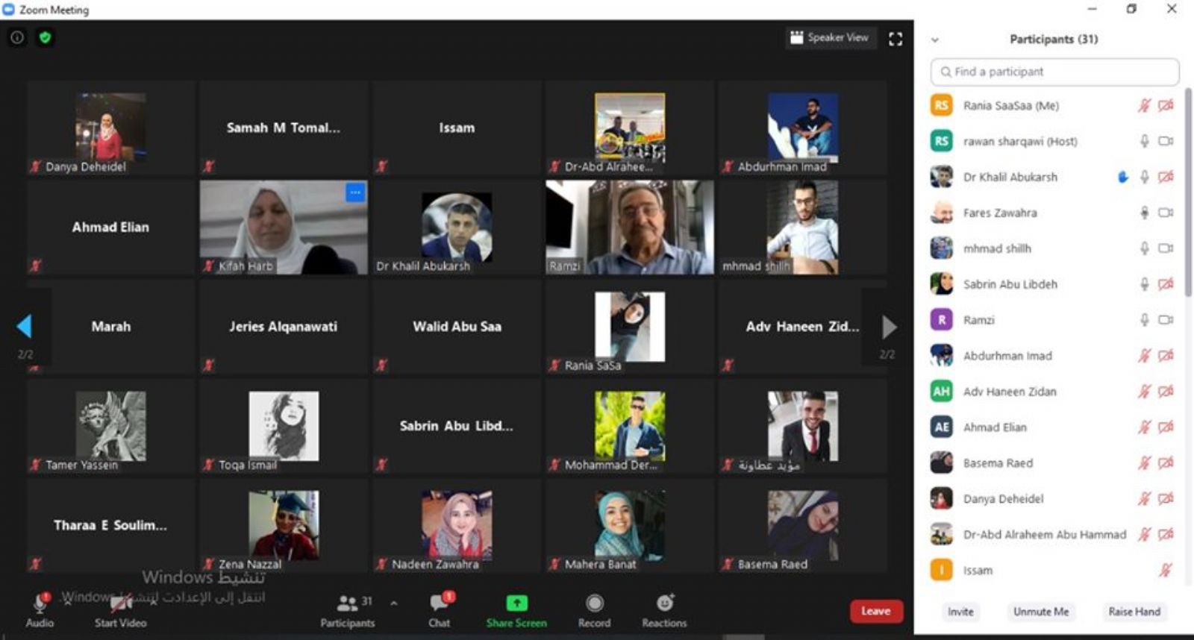The image size is (1194, 640).
Task: Go to next gallery page with right arrow
Action: (x=888, y=327)
